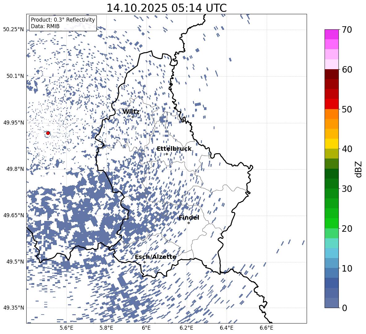The height and width of the screenshot is (334, 366).
Task: Click the plot title 14.10.2025 05:14 UTC
Action: (x=166, y=8)
